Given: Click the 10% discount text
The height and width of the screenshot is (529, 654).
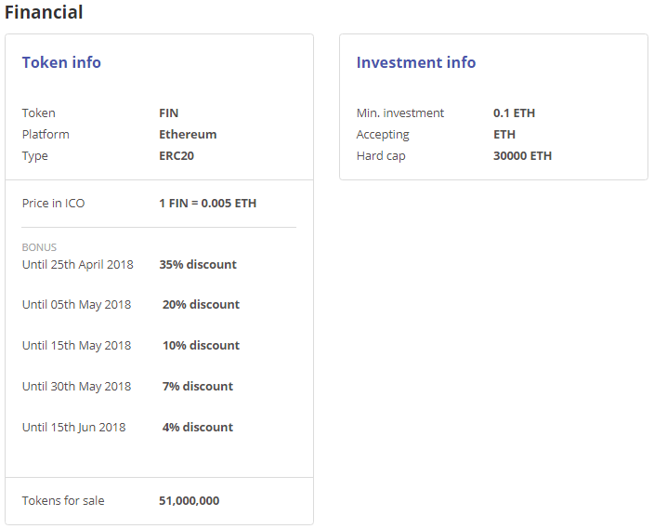Looking at the screenshot, I should 201,345.
